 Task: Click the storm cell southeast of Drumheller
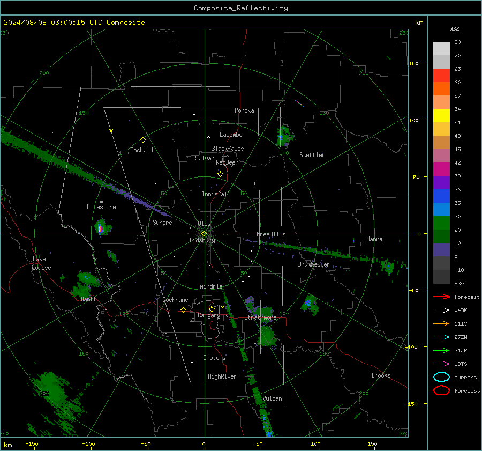point(309,305)
